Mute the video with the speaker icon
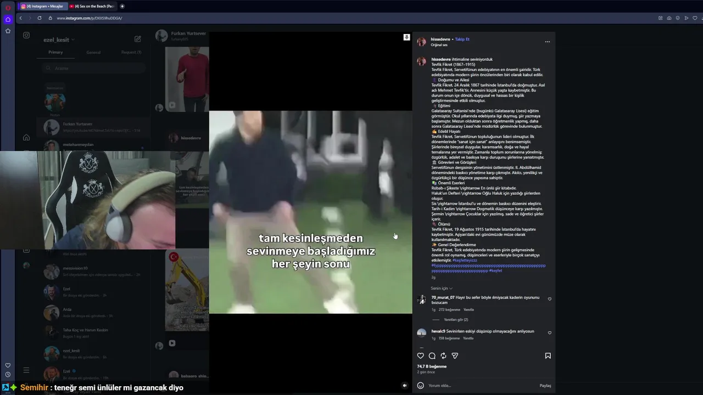The image size is (703, 395). (x=405, y=386)
